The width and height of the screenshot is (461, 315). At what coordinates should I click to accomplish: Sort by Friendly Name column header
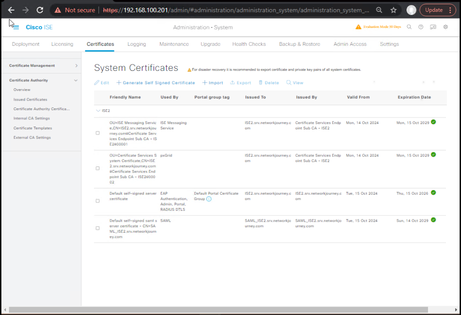coord(125,97)
